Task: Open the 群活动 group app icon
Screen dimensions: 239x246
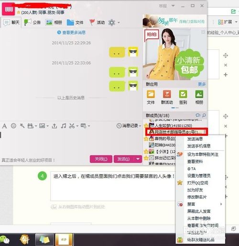Action: click(x=167, y=97)
